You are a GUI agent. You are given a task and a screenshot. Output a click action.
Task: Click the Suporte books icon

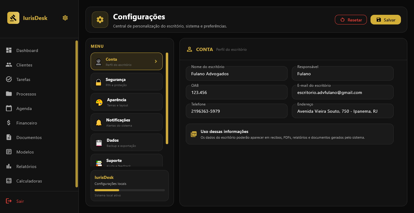99,163
